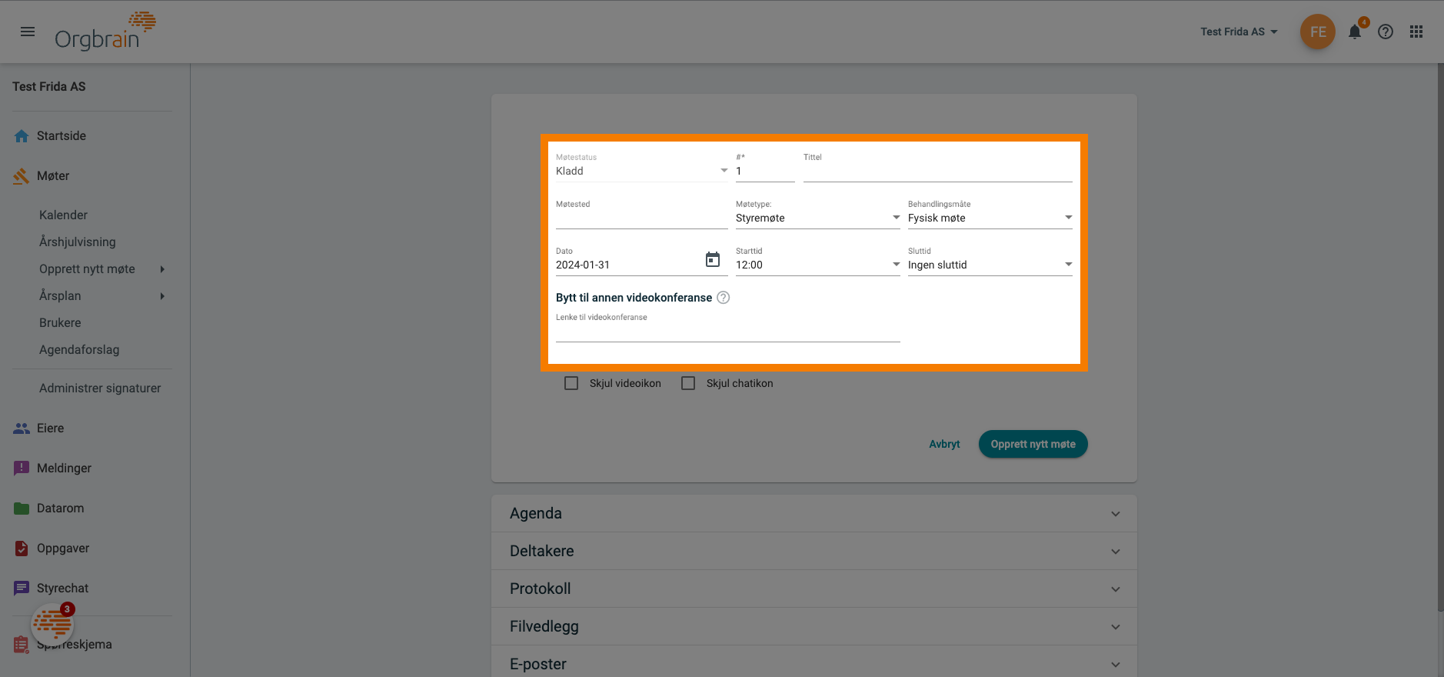Click the meeting number field
Screen dimensions: 1444x677
click(765, 172)
